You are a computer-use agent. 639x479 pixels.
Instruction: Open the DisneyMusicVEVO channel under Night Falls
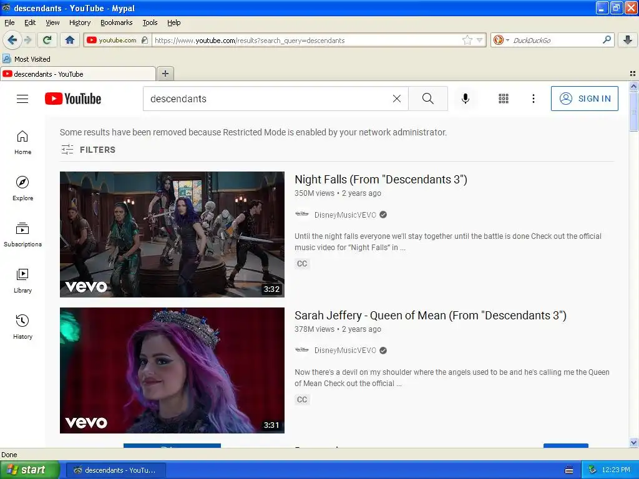click(345, 215)
